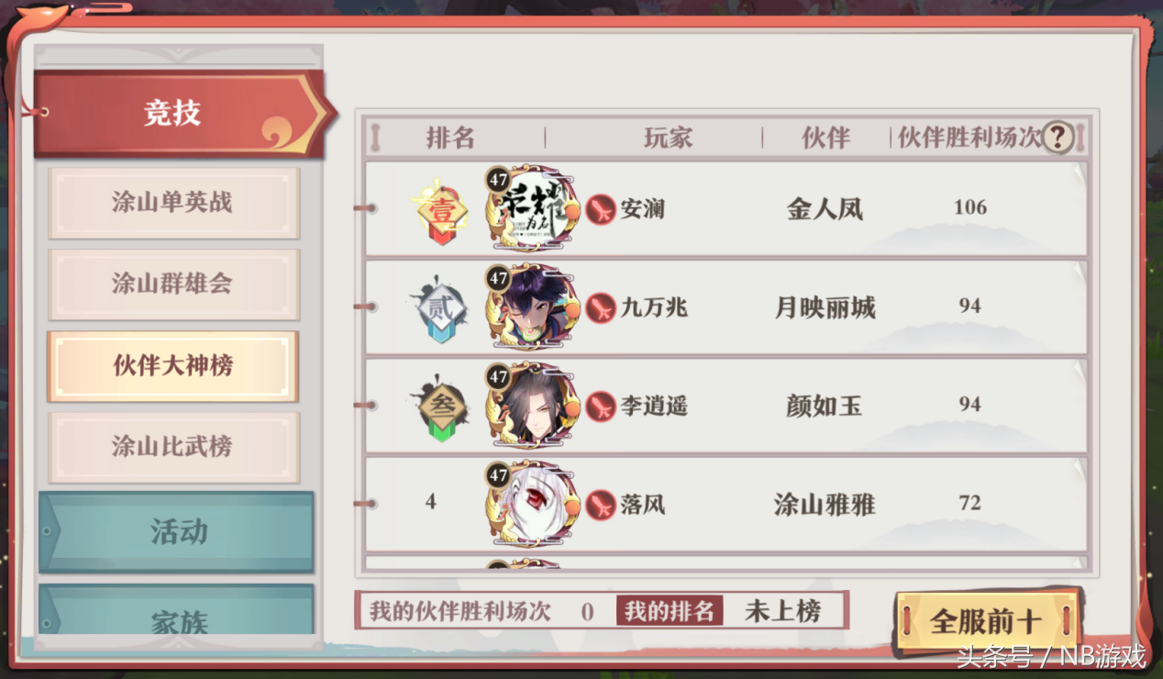Click the red faction icon beside 落风
The width and height of the screenshot is (1163, 679).
[601, 505]
